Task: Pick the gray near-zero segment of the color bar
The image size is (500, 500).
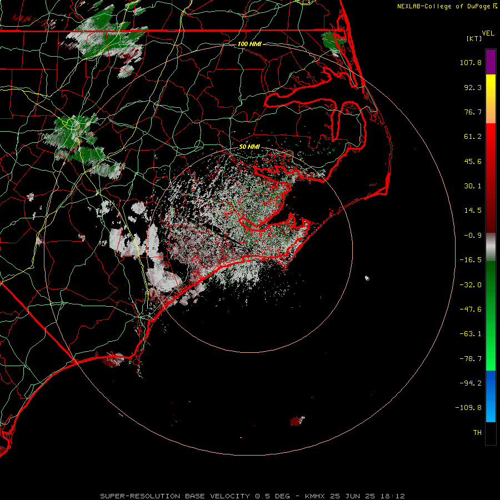Action: coord(491,247)
